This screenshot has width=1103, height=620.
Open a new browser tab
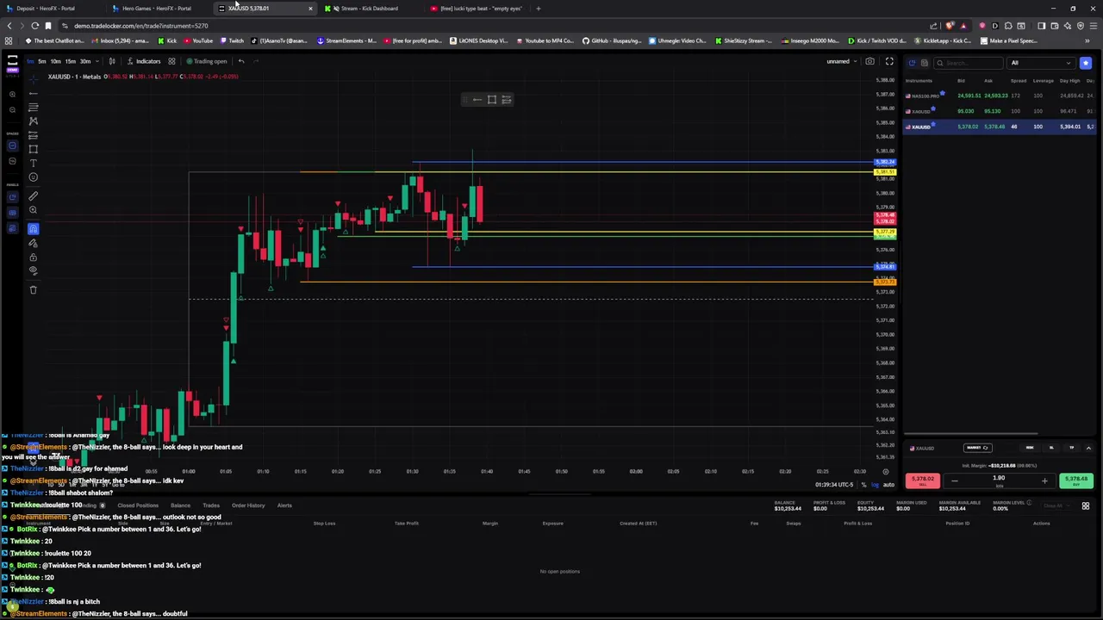click(x=539, y=9)
